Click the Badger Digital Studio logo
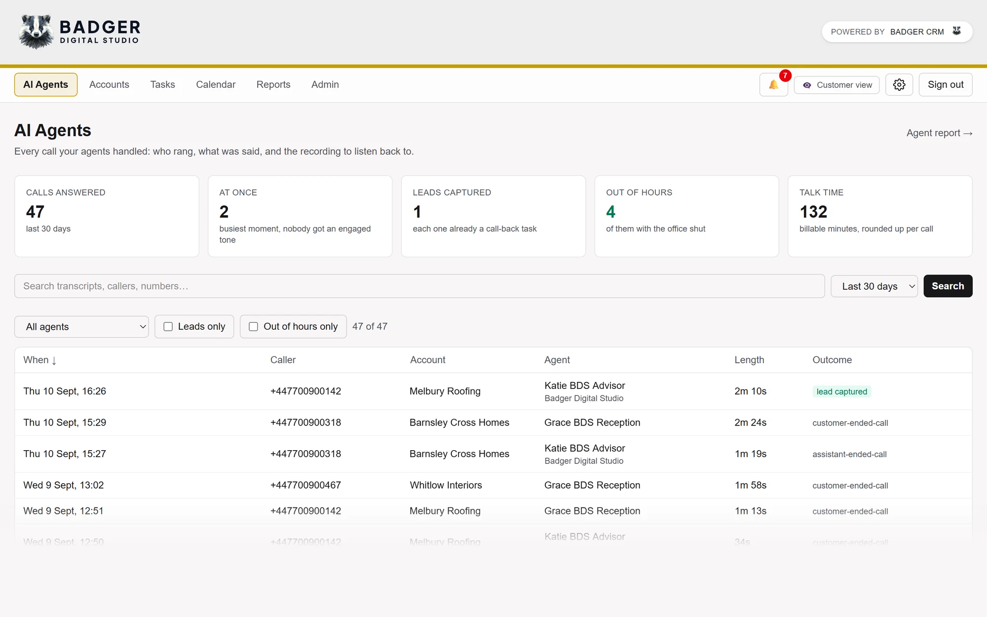 (x=79, y=32)
